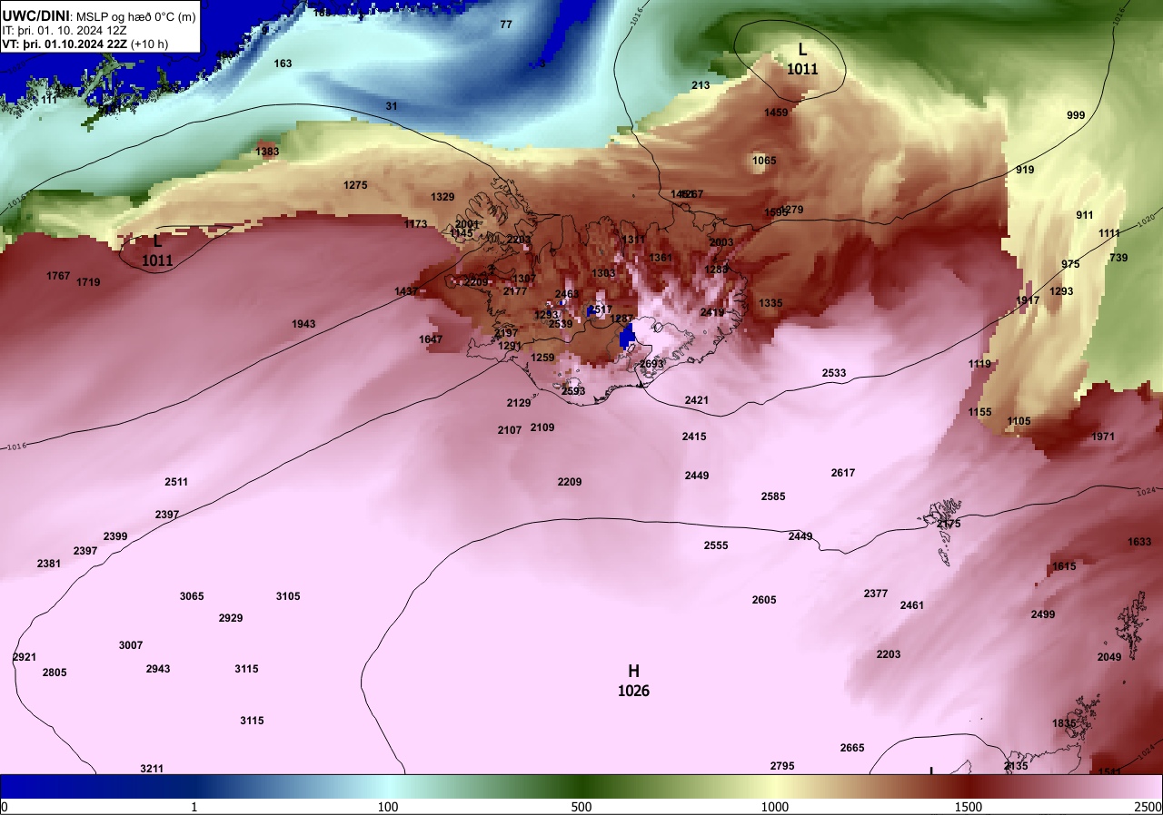1163x815 pixels.
Task: Click the height value 2499
Action: (x=1043, y=614)
